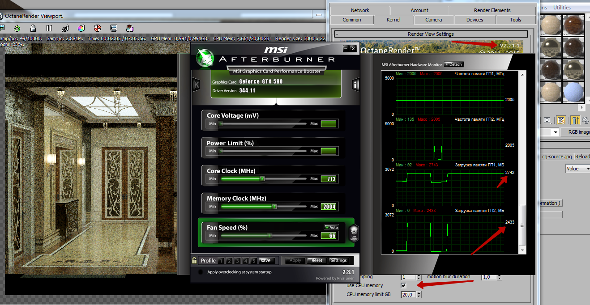Open the RGB image type button

pyautogui.click(x=575, y=132)
